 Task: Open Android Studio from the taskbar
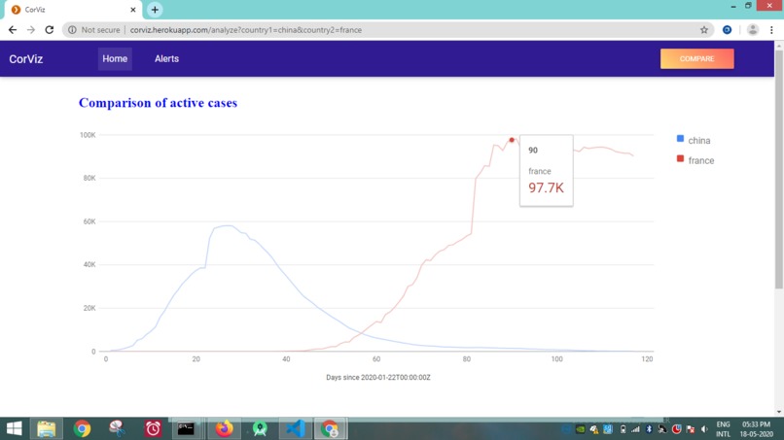[x=260, y=428]
